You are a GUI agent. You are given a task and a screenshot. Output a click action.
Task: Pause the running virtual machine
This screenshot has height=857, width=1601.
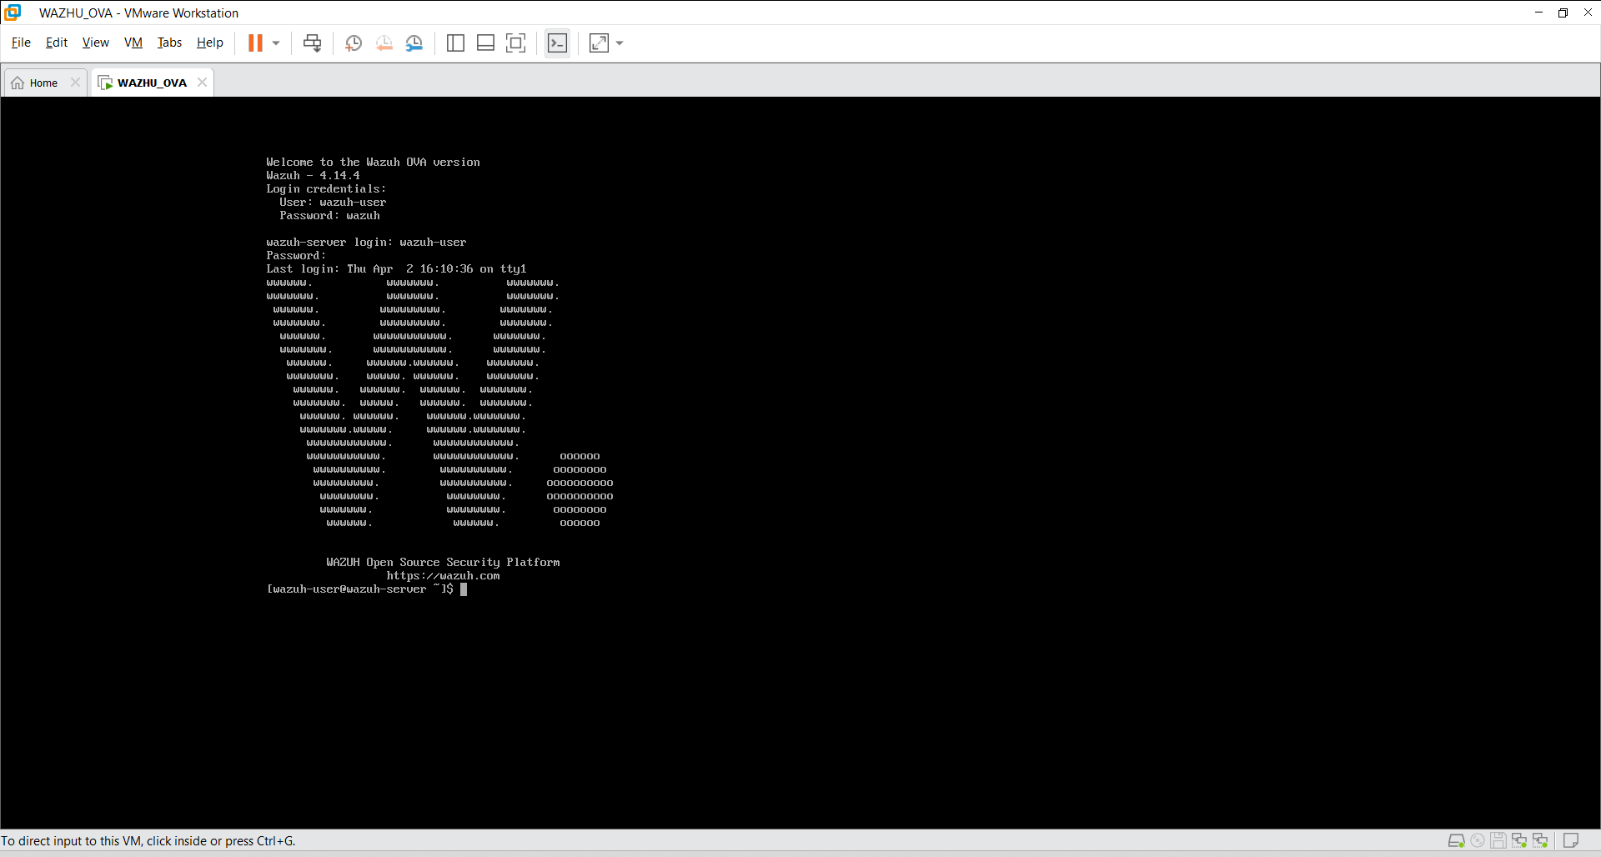[255, 43]
